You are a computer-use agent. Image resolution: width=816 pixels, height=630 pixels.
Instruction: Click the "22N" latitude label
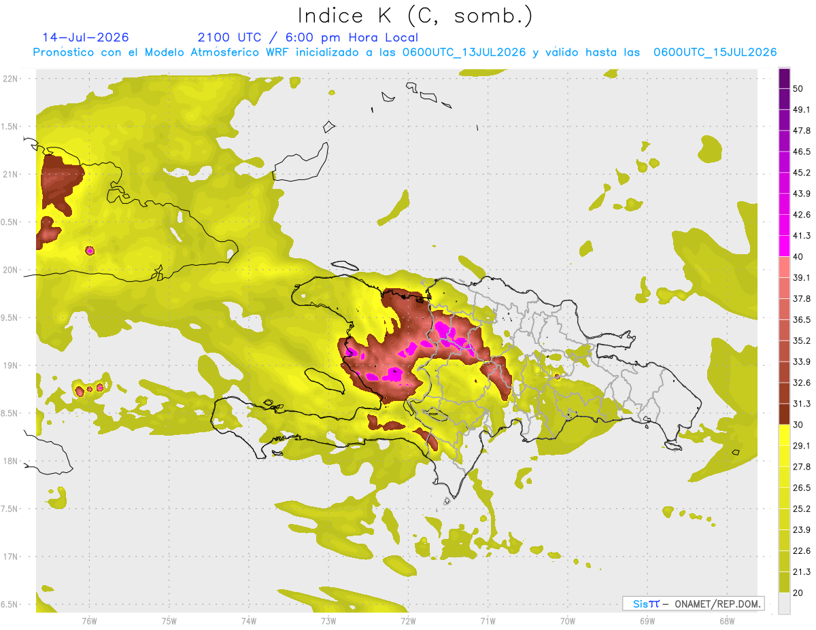[10, 78]
